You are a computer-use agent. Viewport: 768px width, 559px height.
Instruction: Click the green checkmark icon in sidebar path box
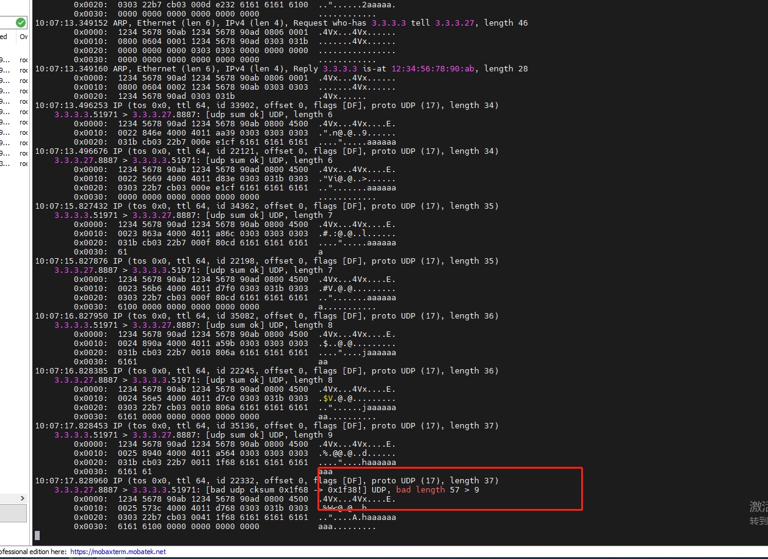[x=21, y=23]
